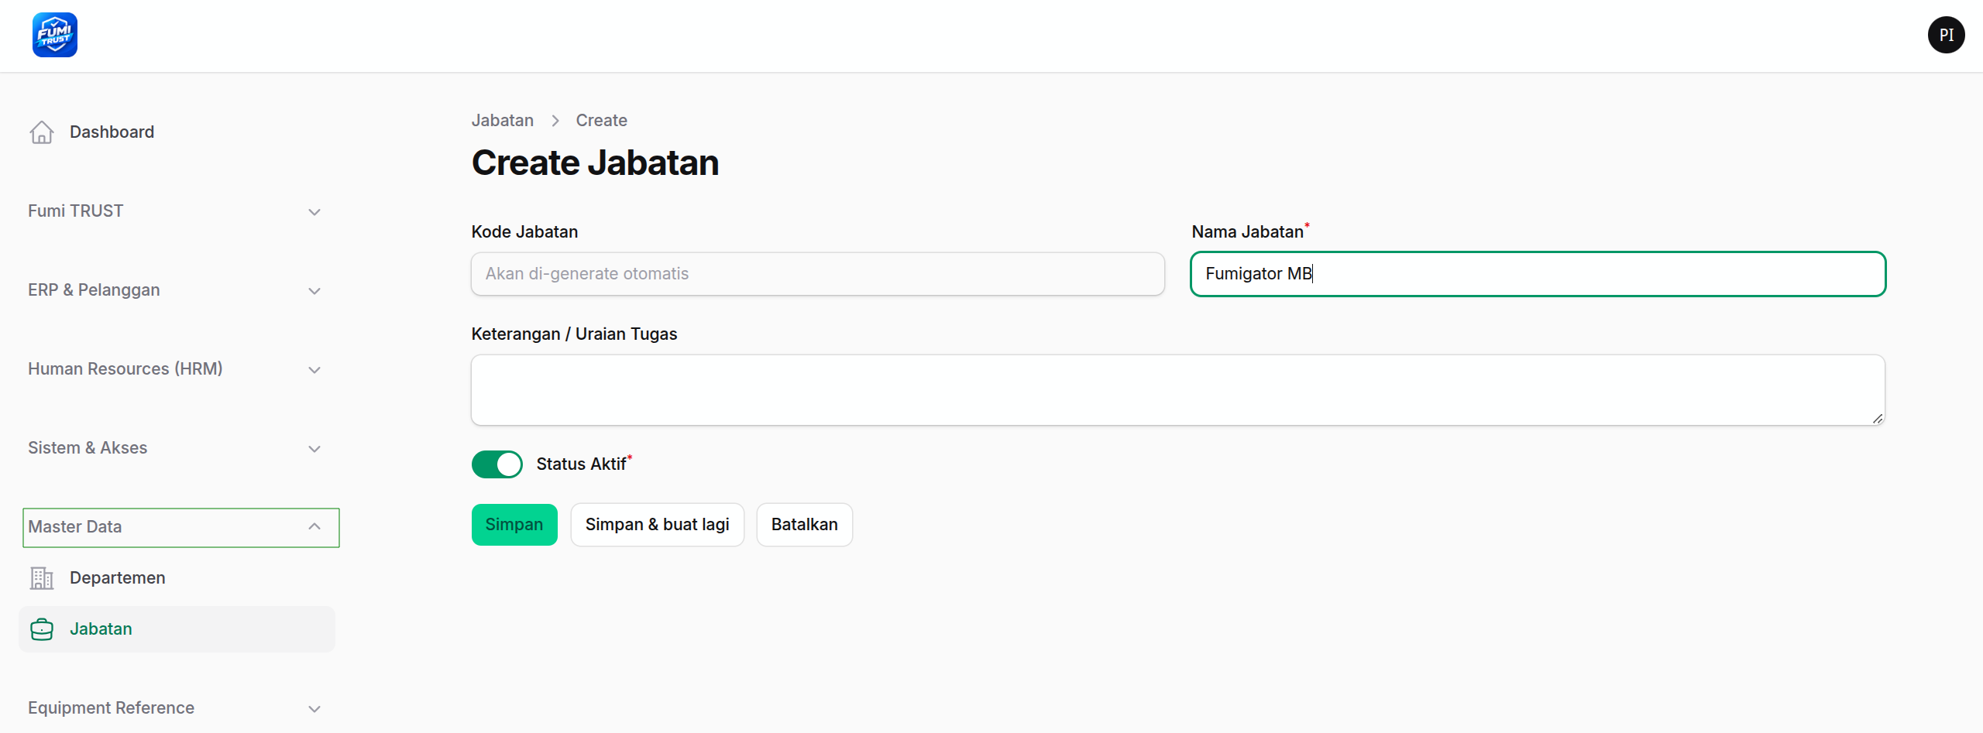Open the PI user avatar menu

[1946, 35]
